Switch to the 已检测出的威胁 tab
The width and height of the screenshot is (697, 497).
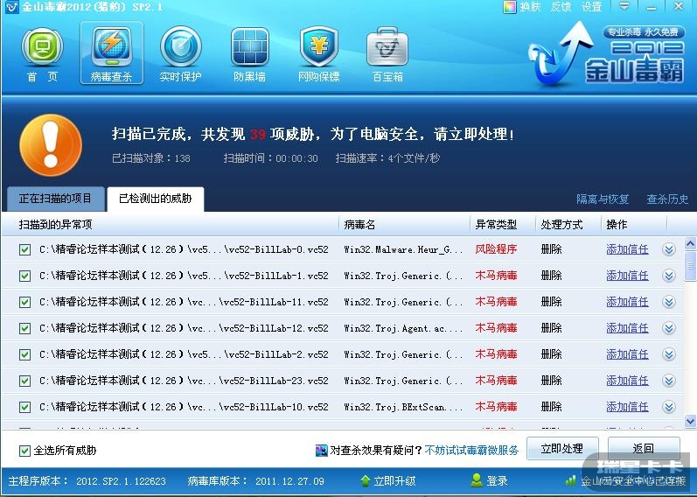point(155,199)
